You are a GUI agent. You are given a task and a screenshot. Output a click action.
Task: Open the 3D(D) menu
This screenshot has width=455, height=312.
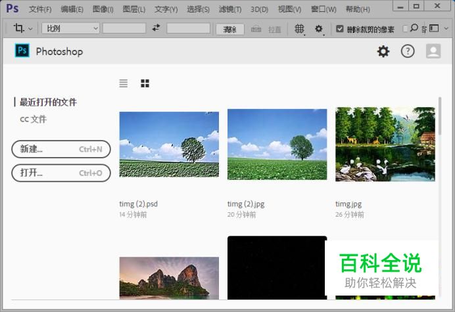tap(260, 10)
